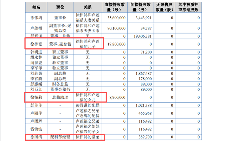
Task: Click the 副董事长、采购总监 cell
Action: click(x=60, y=28)
